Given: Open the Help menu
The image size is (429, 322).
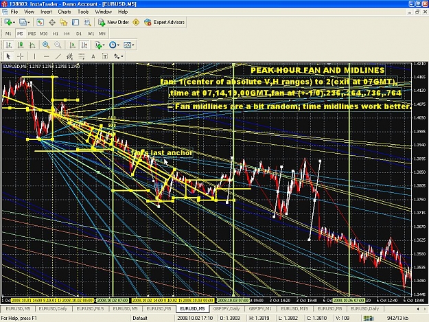Looking at the screenshot, I should (x=123, y=12).
